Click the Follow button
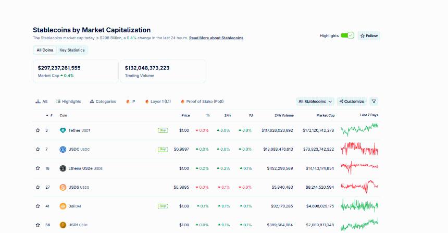Viewport: 448px width, 233px height. [369, 36]
